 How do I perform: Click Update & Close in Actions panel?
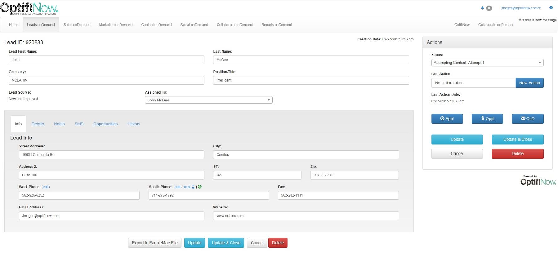(518, 139)
